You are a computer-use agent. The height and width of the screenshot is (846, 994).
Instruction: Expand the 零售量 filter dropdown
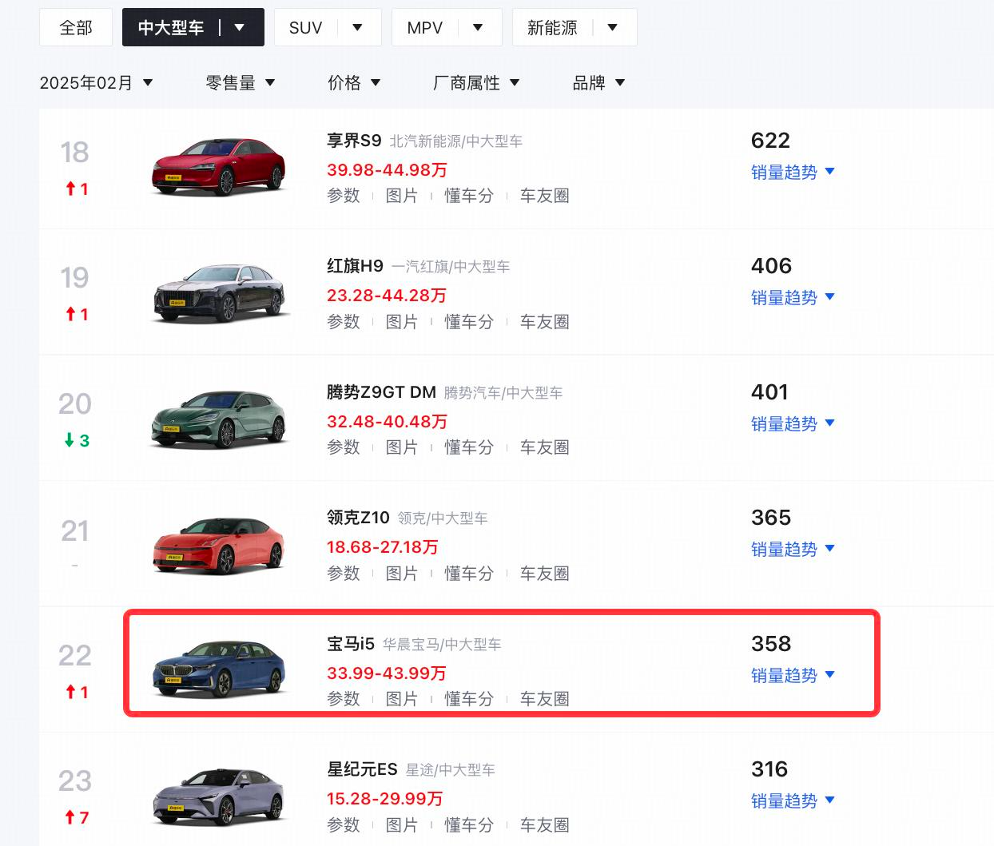pos(240,83)
